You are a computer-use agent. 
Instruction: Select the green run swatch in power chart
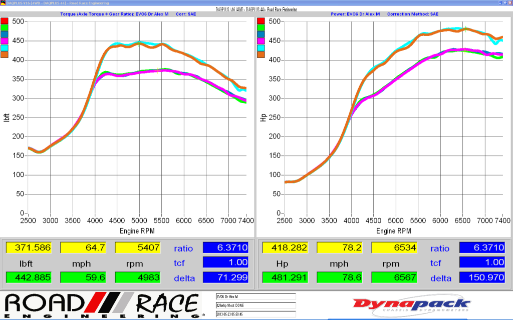pos(261,27)
